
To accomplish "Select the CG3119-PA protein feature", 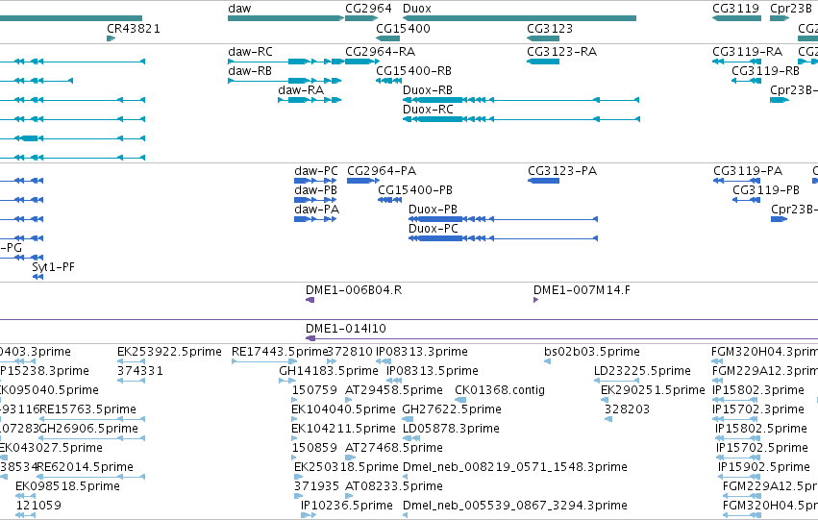I will [x=737, y=181].
